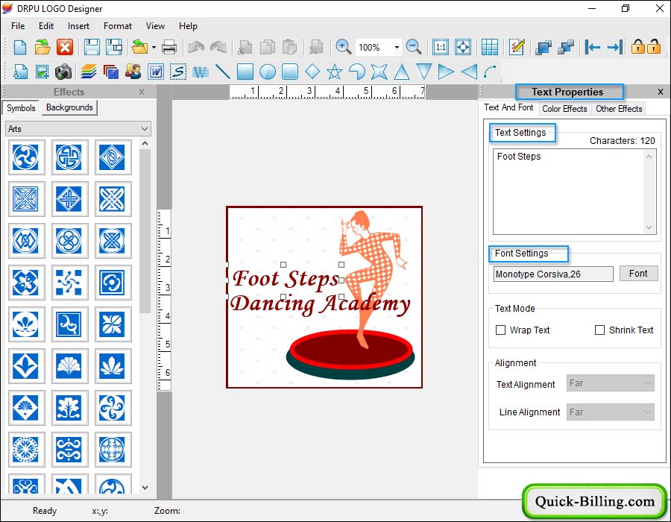Open the Edit menu
The width and height of the screenshot is (671, 522).
(45, 25)
